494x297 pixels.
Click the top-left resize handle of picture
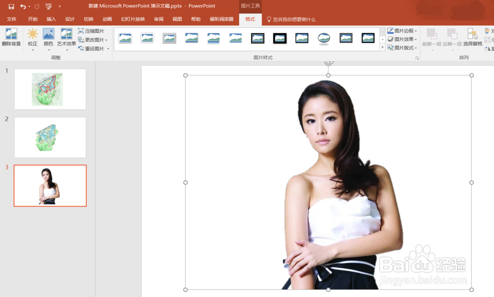(185, 75)
